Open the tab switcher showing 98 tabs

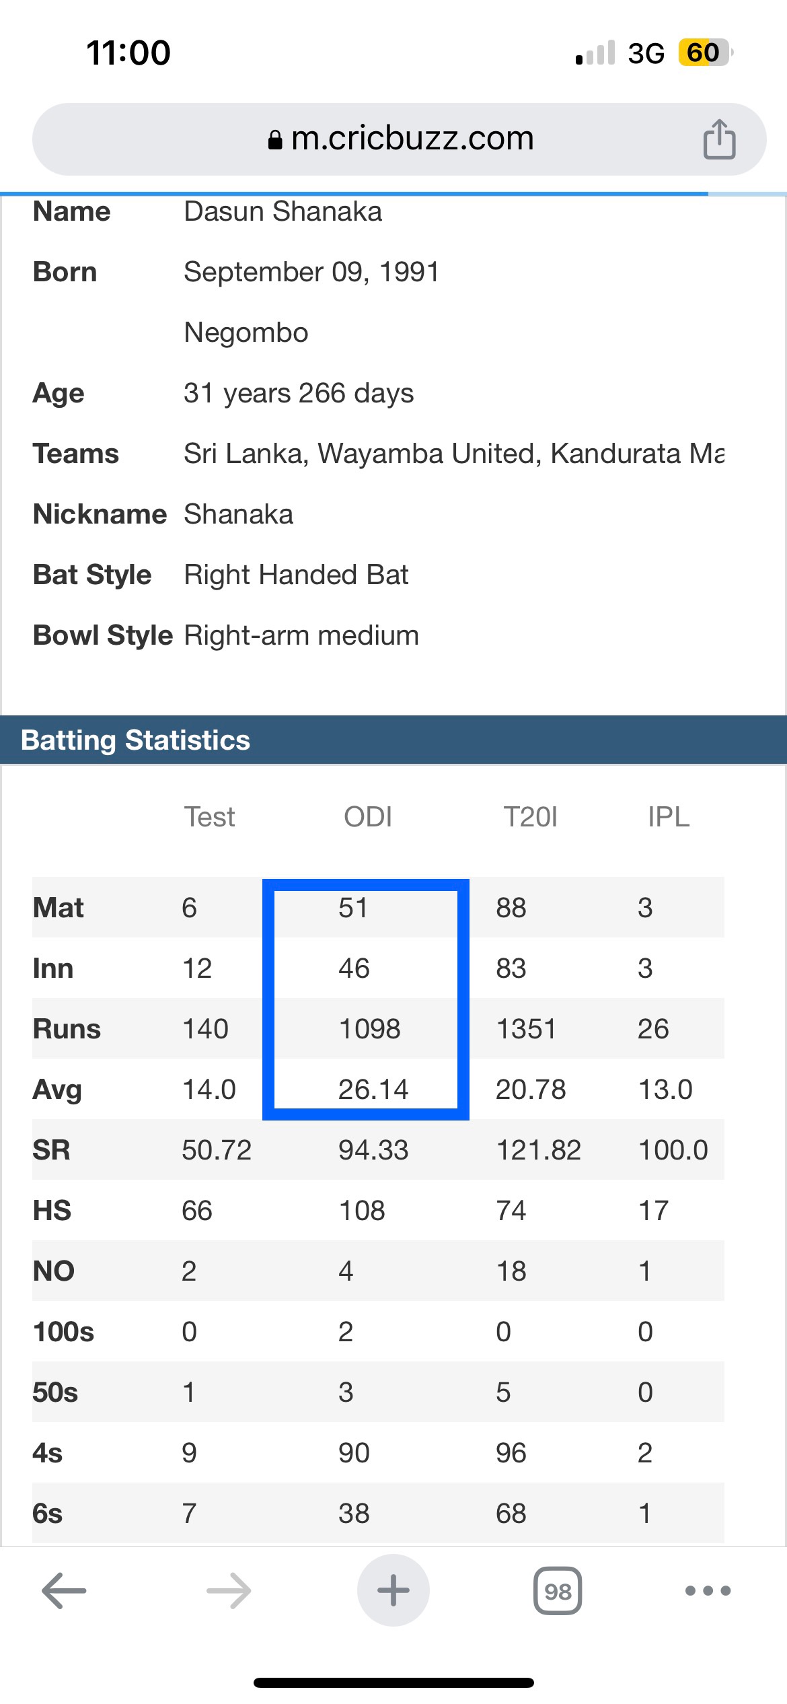click(x=558, y=1591)
